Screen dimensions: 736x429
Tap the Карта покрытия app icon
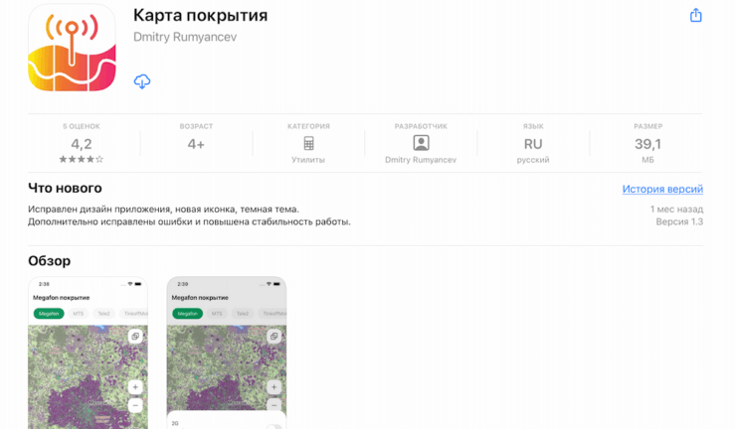[72, 49]
